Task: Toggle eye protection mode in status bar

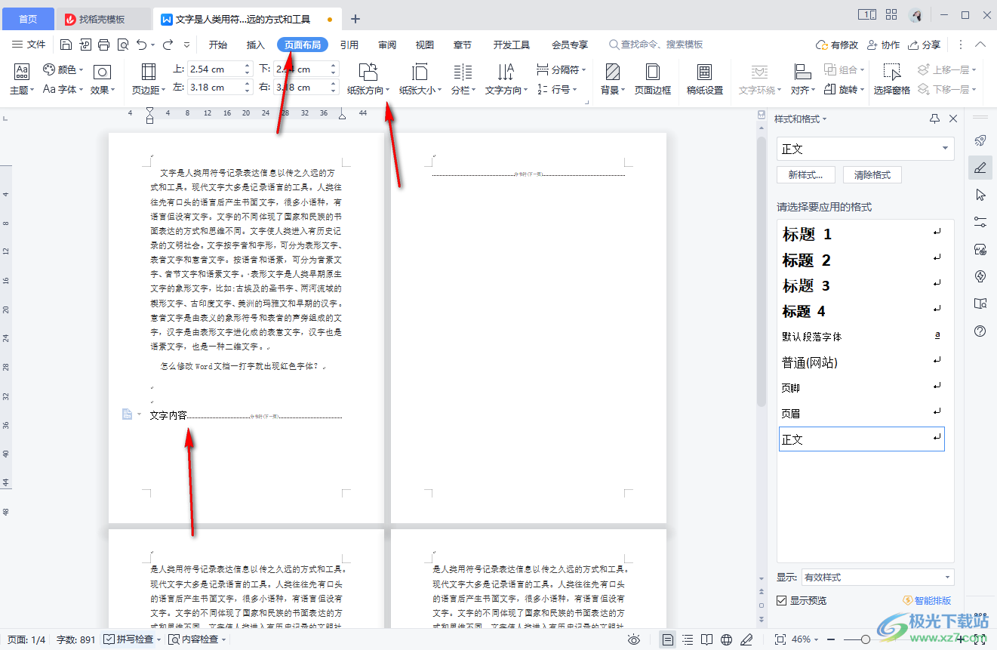Action: point(634,639)
